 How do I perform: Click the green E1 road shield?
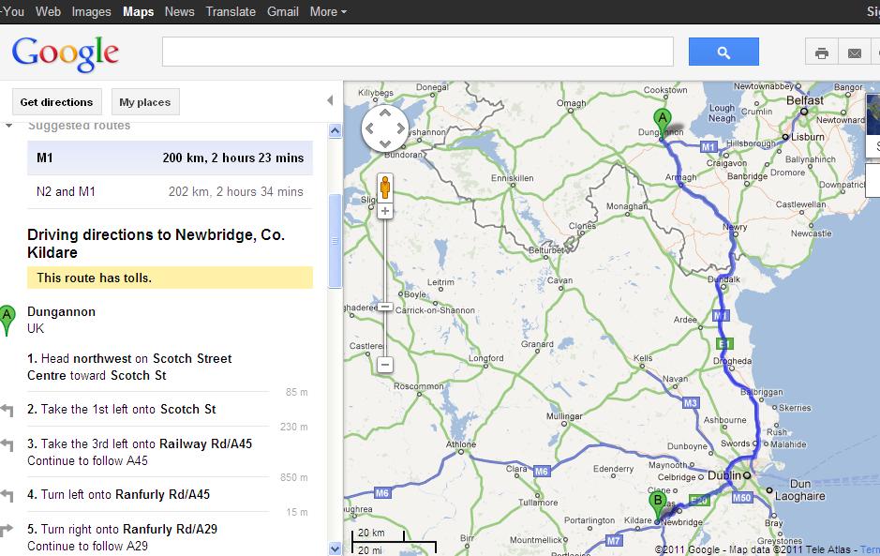click(x=724, y=344)
